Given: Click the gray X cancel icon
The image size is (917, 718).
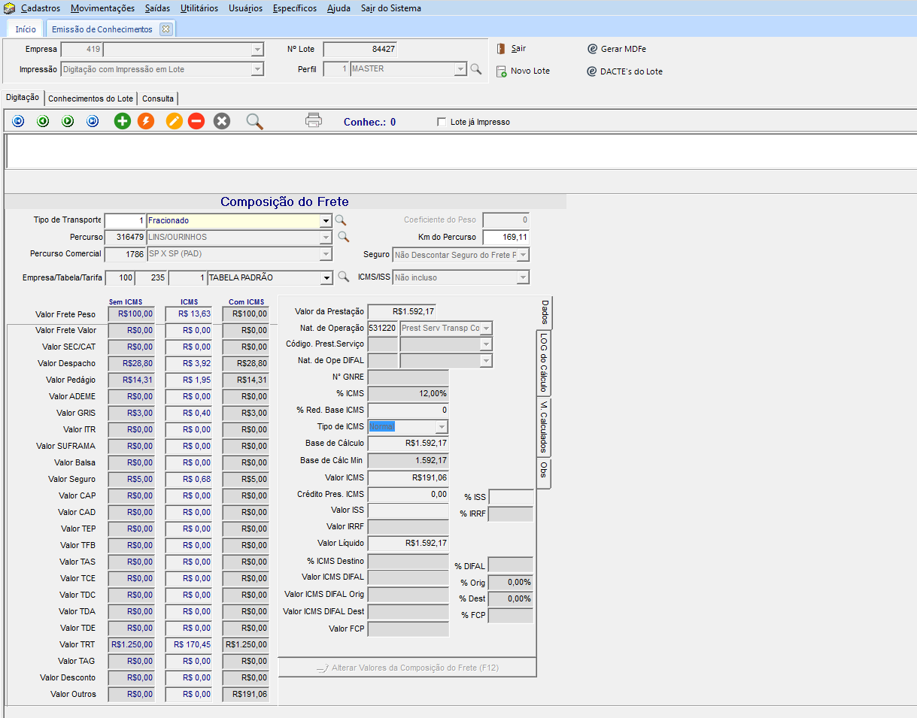Looking at the screenshot, I should click(221, 121).
